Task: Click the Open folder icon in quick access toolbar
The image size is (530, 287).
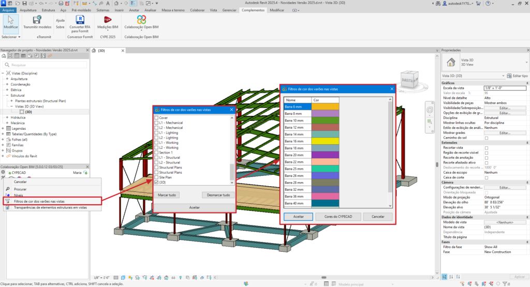Action: click(17, 4)
